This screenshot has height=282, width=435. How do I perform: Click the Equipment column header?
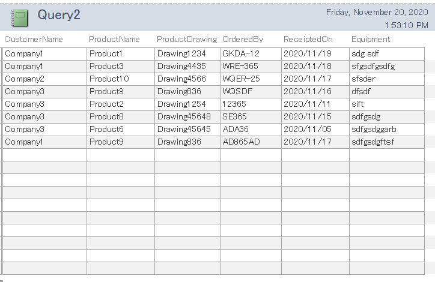(371, 39)
